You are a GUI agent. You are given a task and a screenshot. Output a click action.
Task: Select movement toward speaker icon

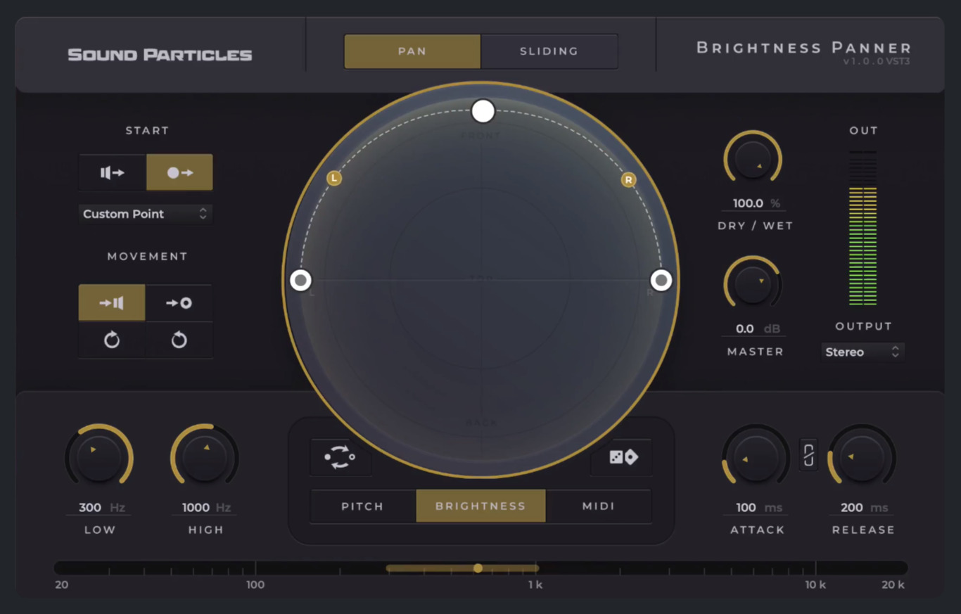(112, 303)
